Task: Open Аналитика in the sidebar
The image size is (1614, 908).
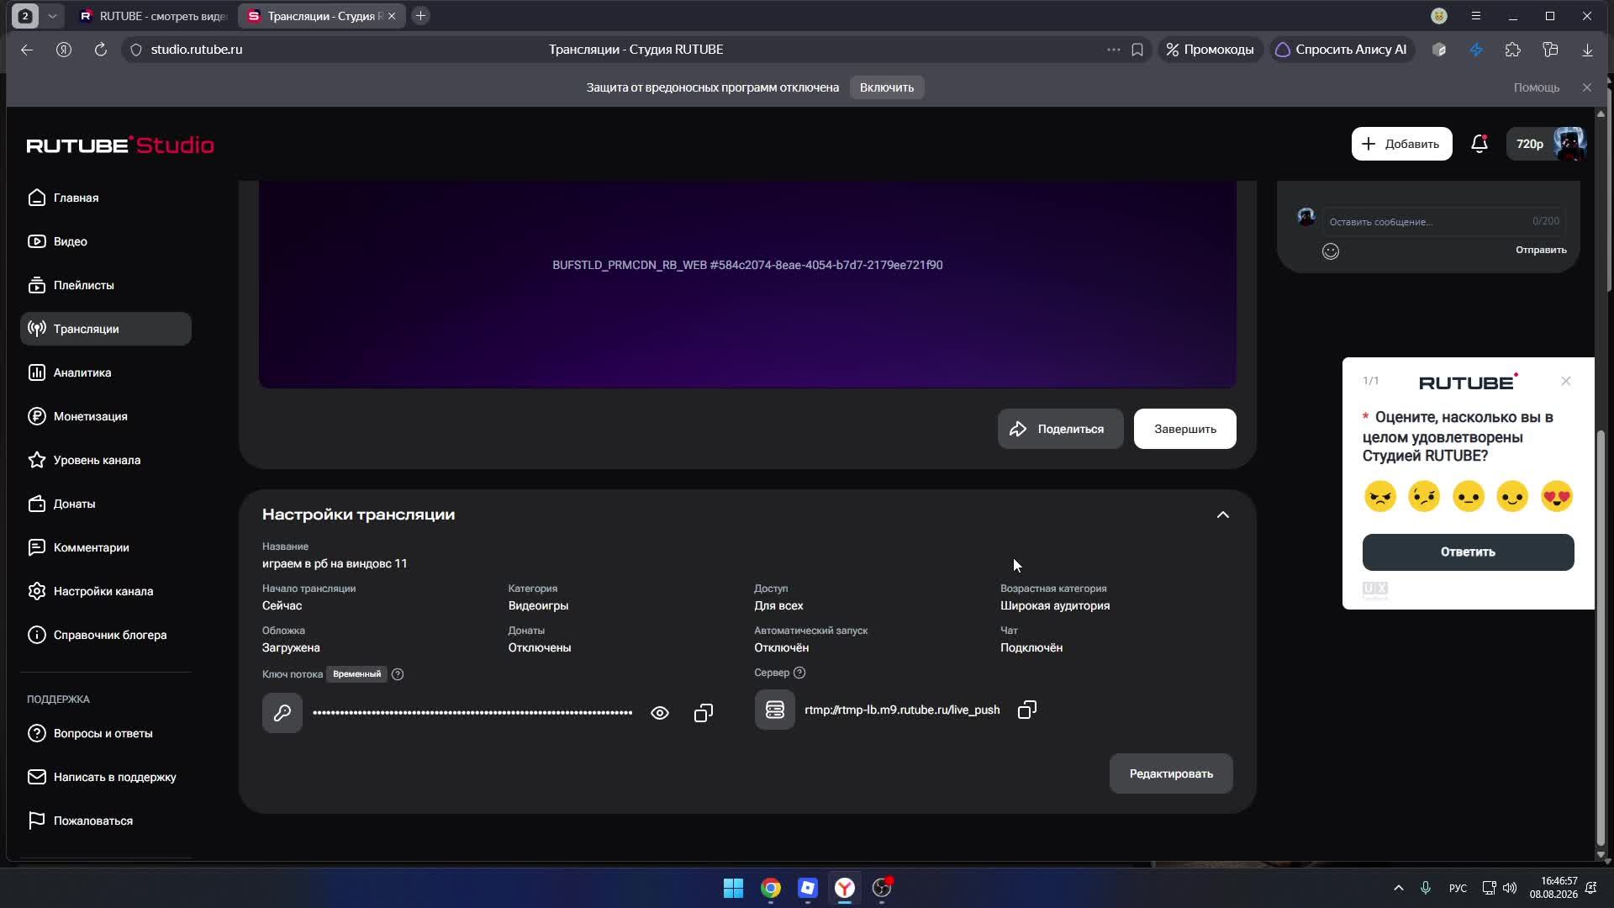Action: click(x=106, y=372)
